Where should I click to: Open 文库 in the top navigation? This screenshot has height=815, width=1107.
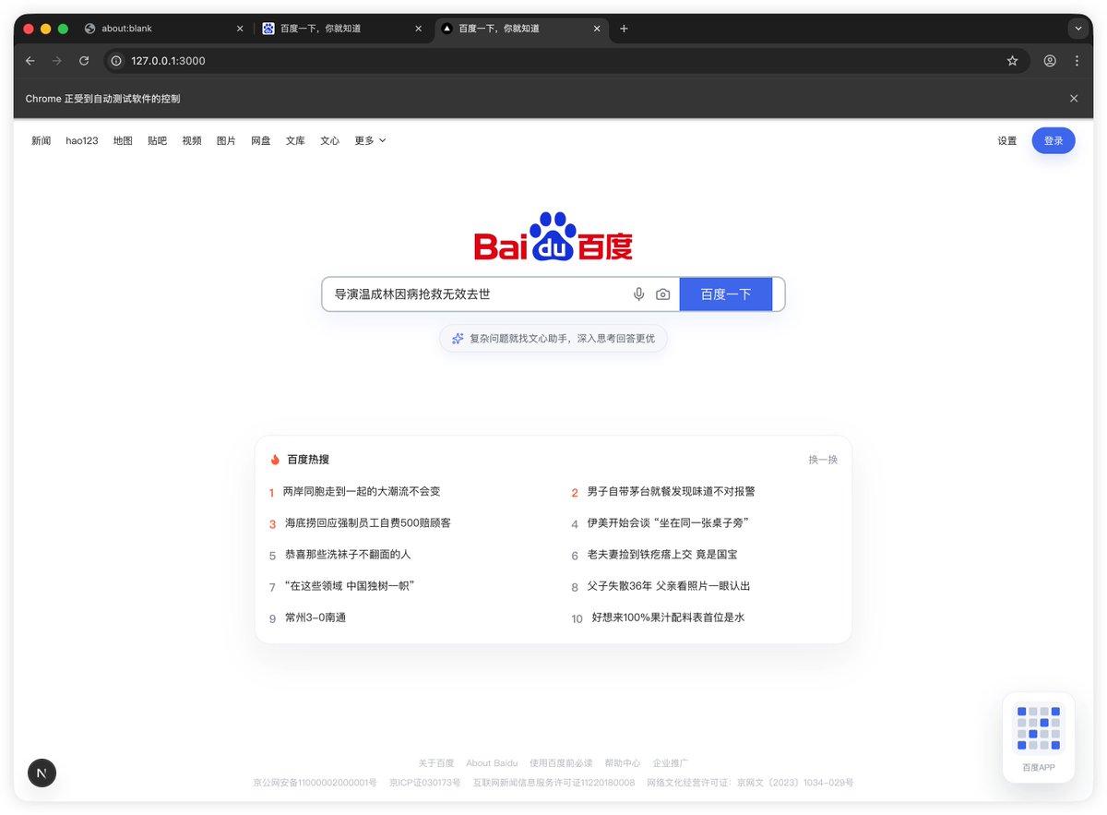click(295, 141)
